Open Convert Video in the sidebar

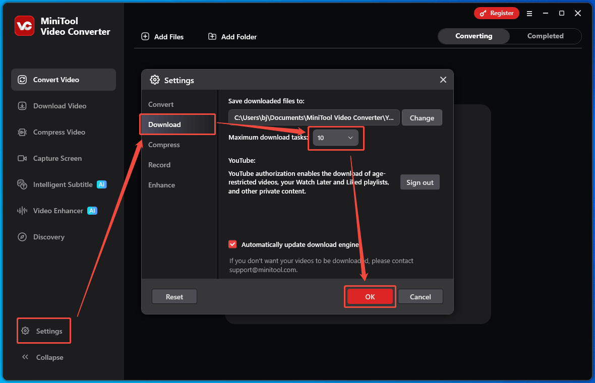point(64,80)
